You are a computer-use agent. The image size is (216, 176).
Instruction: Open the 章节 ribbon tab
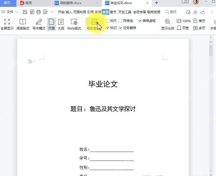(x=113, y=12)
